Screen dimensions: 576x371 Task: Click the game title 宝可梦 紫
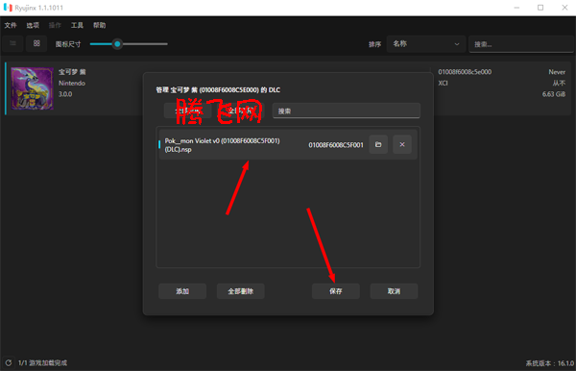click(x=72, y=72)
